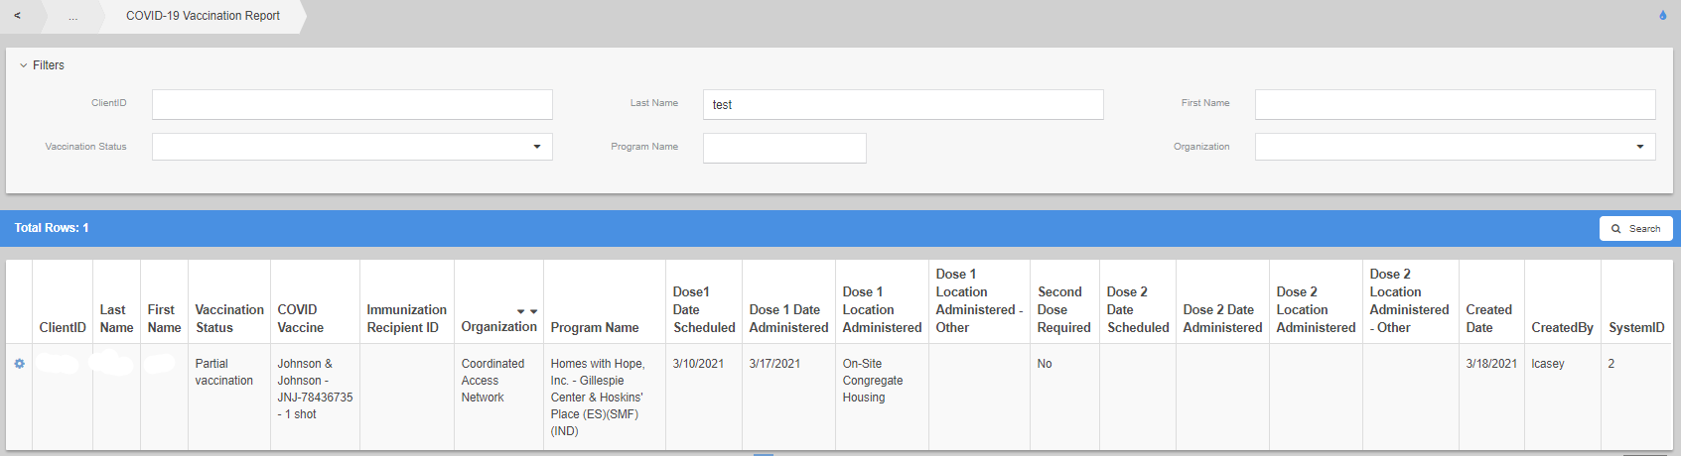
Task: Click the back arrow in the breadcrumb
Action: (x=17, y=16)
